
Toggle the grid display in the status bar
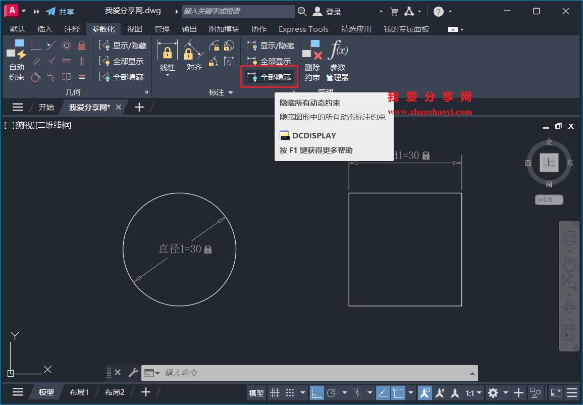pyautogui.click(x=275, y=393)
